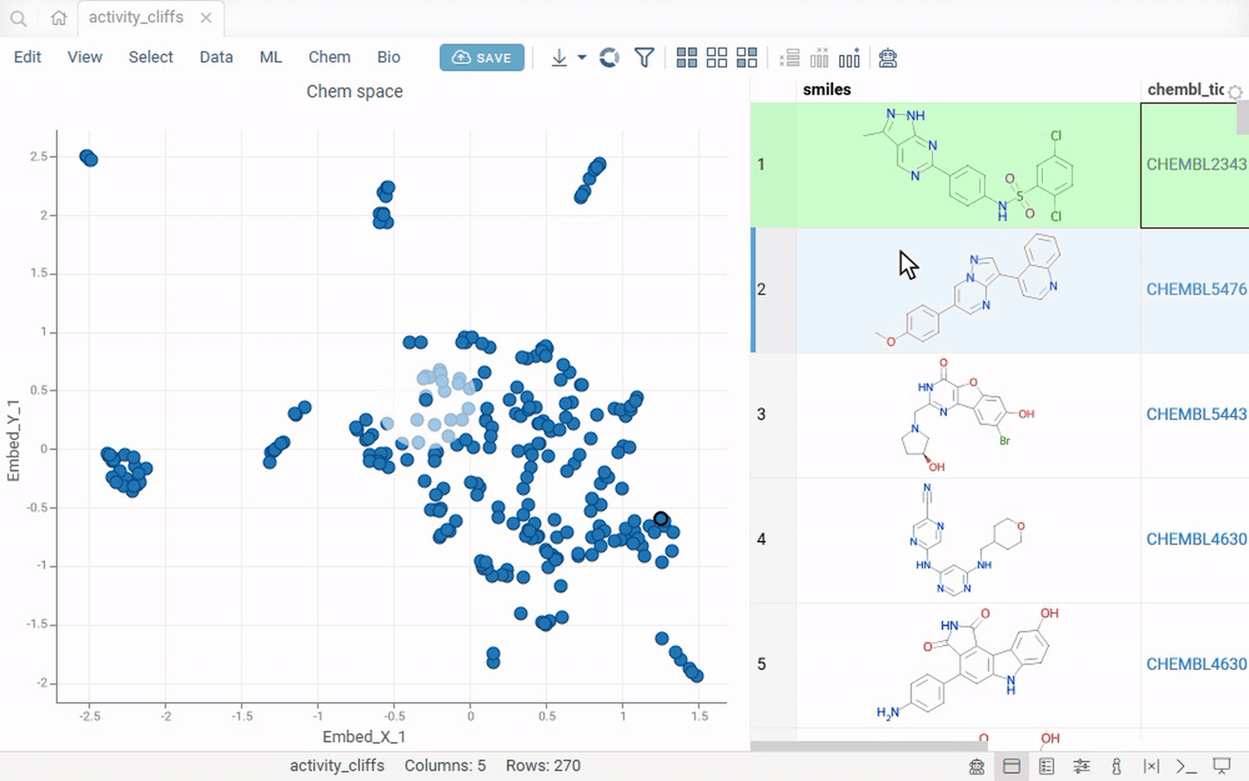Toggle the window layout status icon
This screenshot has height=781, width=1249.
coord(1012,766)
